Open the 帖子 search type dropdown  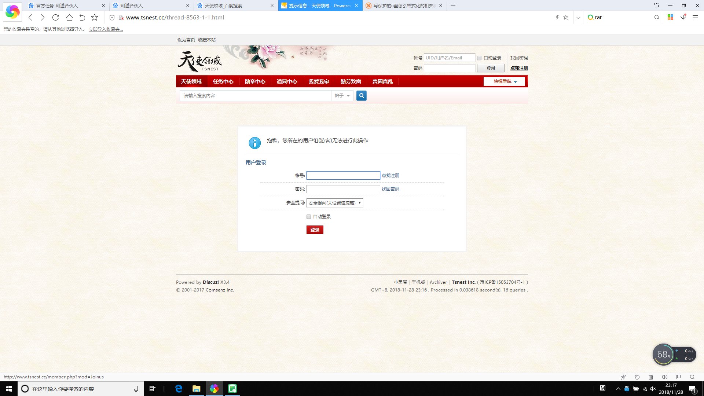pyautogui.click(x=342, y=96)
